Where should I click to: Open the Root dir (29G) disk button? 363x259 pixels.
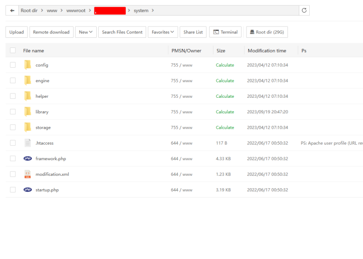tap(267, 32)
